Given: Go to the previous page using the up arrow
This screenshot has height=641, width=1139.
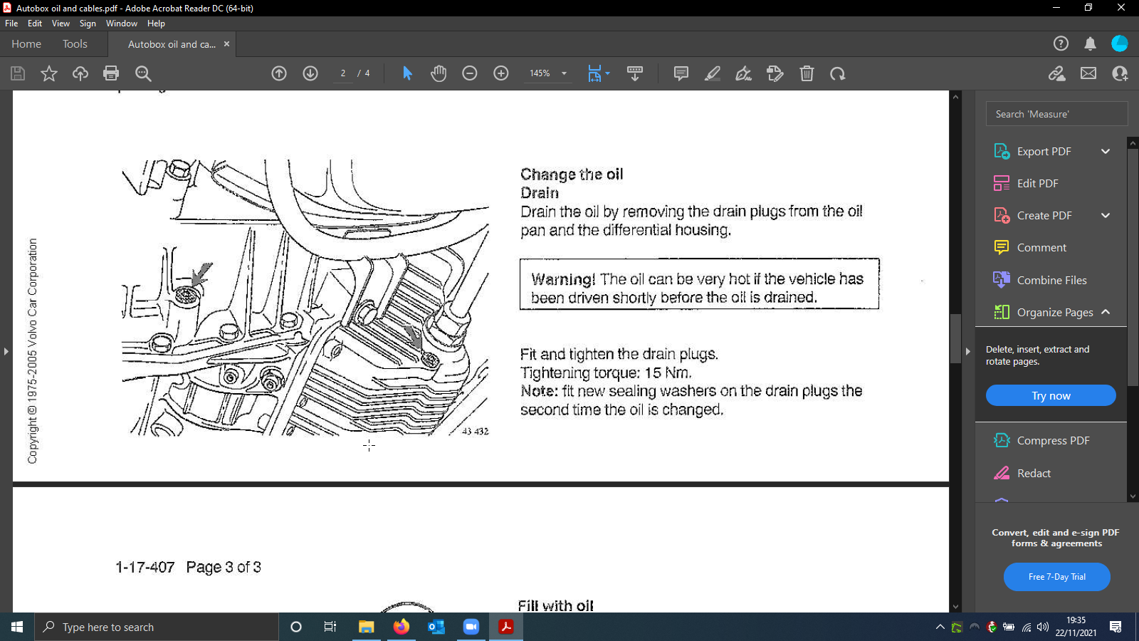Looking at the screenshot, I should 279,73.
